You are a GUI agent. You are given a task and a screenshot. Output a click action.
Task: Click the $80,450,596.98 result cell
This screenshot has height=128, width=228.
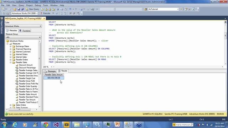tap(54, 78)
